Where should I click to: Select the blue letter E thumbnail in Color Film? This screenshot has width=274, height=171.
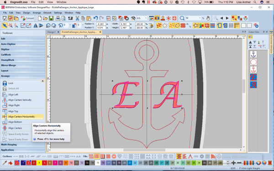253,78
